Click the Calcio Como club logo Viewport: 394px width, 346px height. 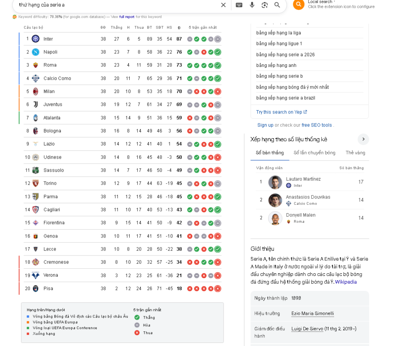(36, 79)
